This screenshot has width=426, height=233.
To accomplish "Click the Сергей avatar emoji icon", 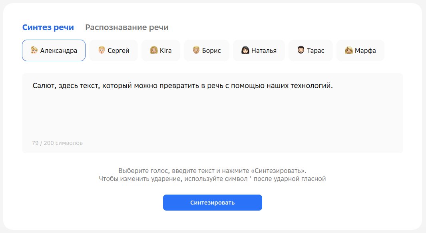I will [x=102, y=50].
